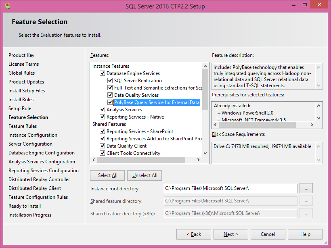Select the Product Updates step
Image resolution: width=331 pixels, height=248 pixels.
26,81
